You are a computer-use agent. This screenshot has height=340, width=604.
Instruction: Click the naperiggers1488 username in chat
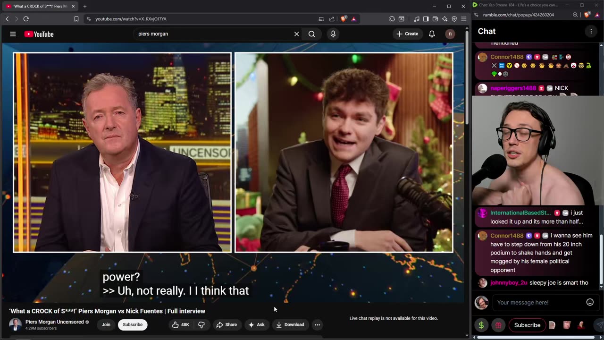(513, 88)
